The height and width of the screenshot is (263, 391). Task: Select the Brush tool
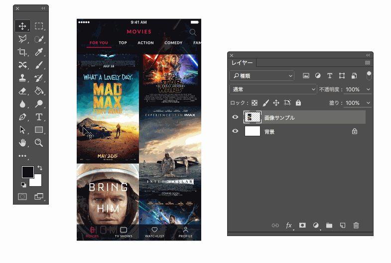39,65
